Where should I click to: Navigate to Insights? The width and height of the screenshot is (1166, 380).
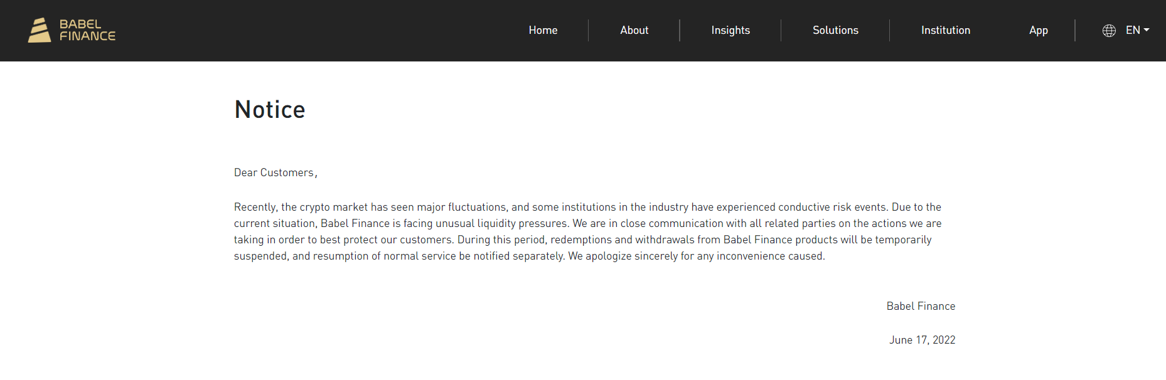730,30
